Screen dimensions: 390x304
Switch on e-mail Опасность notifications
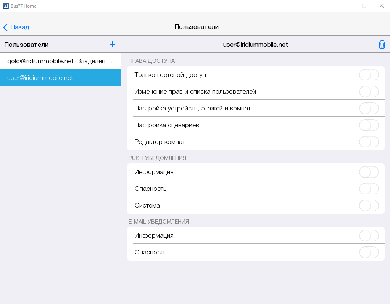point(369,253)
